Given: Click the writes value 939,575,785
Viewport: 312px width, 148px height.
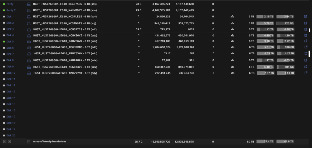Looking at the screenshot, I should click(x=185, y=23).
